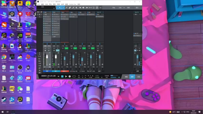Screen dimensions: 203x114
Task: Click the 项目 page button
Action: pos(128,8)
